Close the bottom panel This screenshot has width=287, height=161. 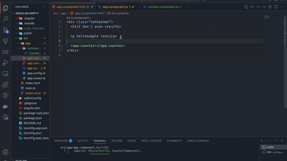[282, 141]
